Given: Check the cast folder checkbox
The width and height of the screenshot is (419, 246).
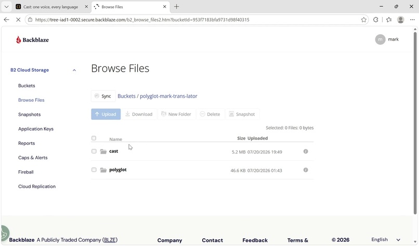Looking at the screenshot, I should pyautogui.click(x=94, y=151).
